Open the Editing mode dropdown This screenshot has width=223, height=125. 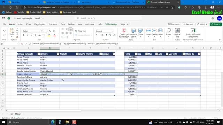coord(202,24)
